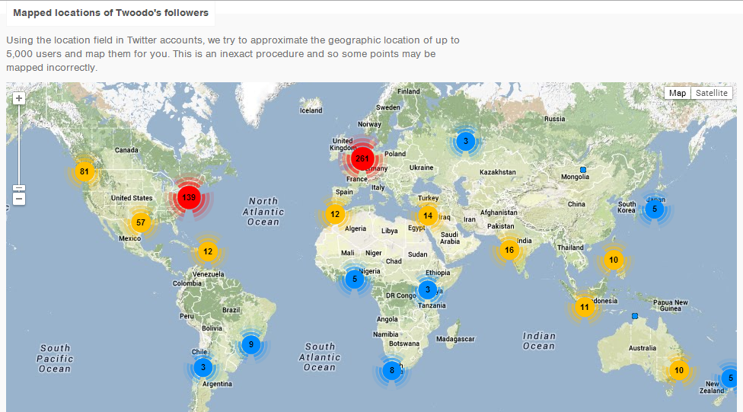The height and width of the screenshot is (412, 743).
Task: Zoom out with the minus button
Action: pyautogui.click(x=19, y=199)
